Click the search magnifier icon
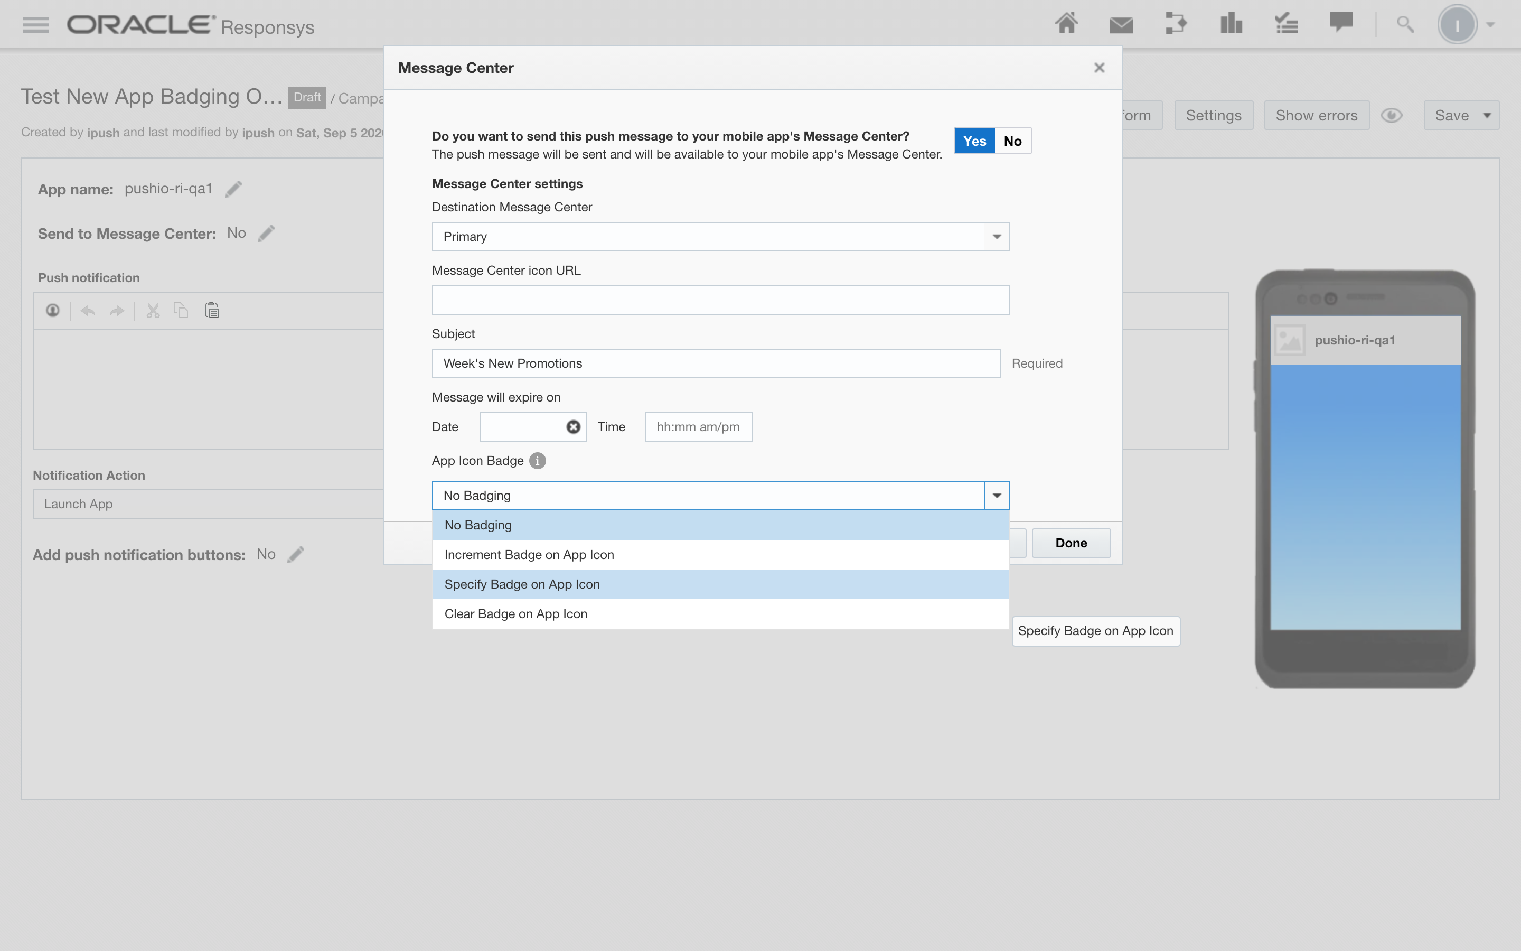Image resolution: width=1521 pixels, height=951 pixels. 1405,24
